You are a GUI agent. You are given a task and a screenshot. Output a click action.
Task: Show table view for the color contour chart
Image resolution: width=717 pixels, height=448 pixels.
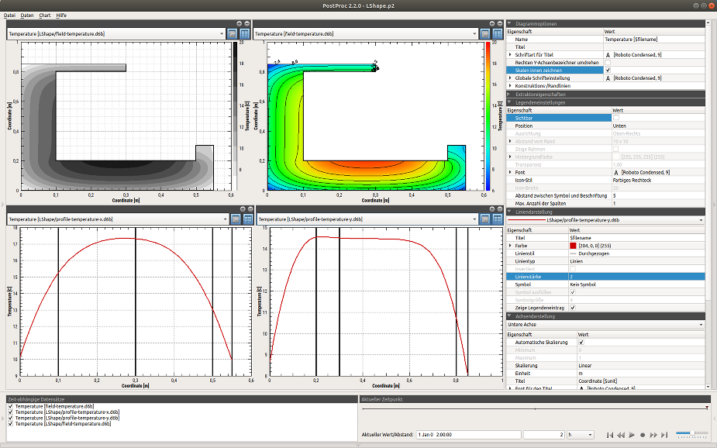(498, 34)
